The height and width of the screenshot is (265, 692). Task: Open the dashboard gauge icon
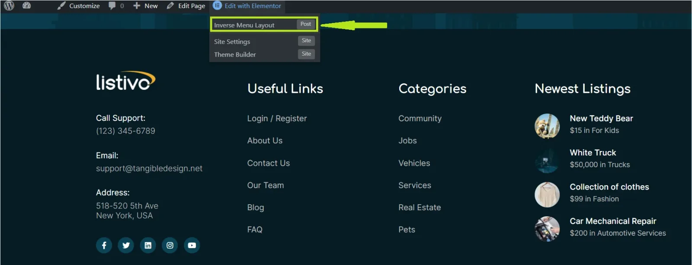click(26, 6)
